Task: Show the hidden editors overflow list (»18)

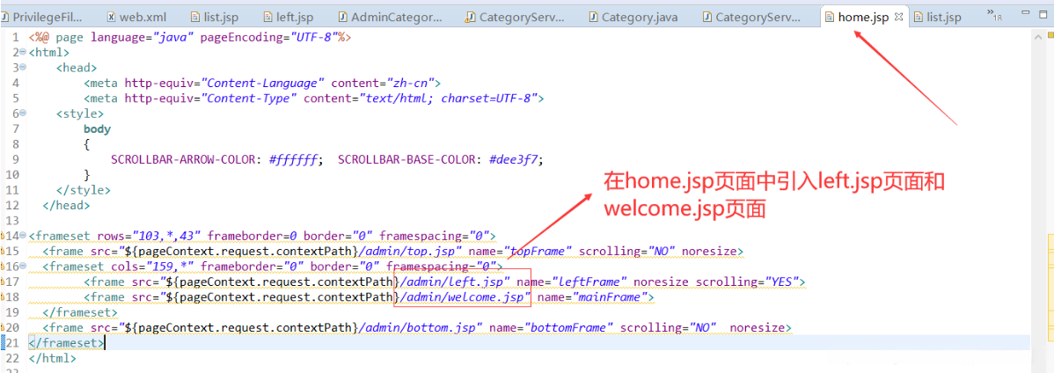Action: coord(994,16)
